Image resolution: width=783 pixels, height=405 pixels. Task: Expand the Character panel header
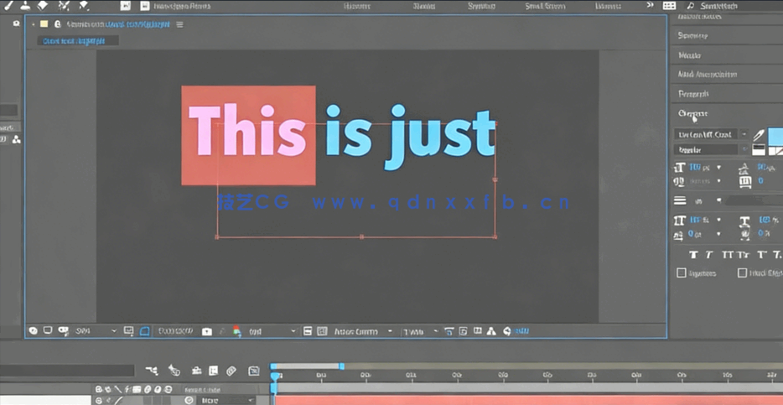[x=692, y=113]
